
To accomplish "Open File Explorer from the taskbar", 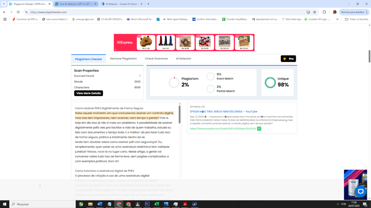I will click(x=90, y=204).
